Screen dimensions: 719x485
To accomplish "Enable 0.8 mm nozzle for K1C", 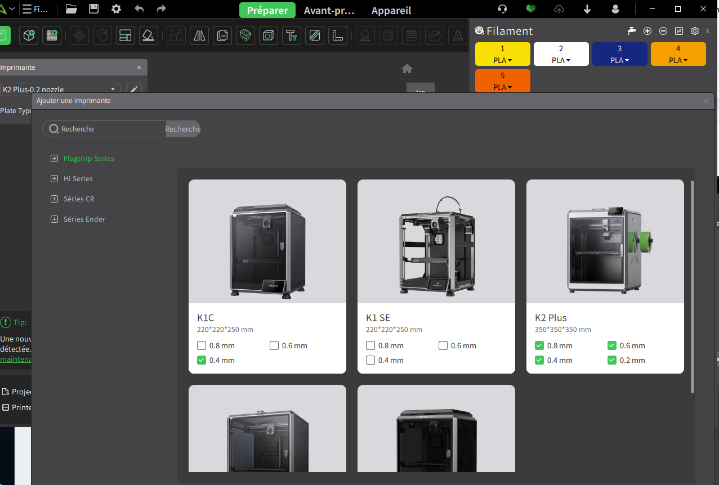I will tap(202, 345).
